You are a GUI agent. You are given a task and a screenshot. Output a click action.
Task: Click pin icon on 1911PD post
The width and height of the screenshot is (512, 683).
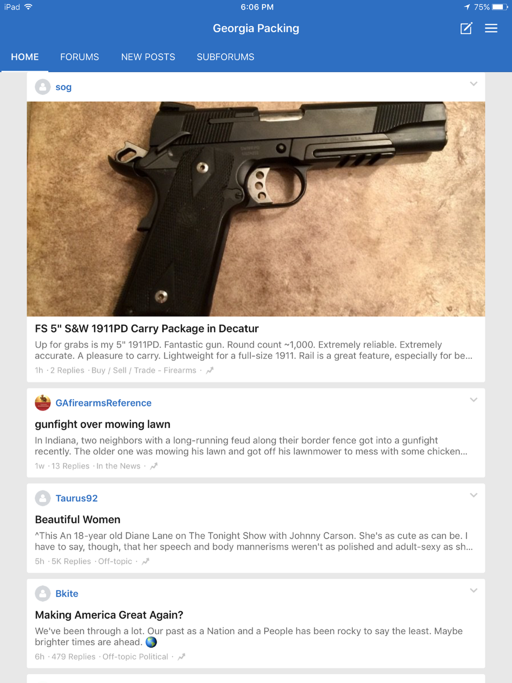coord(209,370)
